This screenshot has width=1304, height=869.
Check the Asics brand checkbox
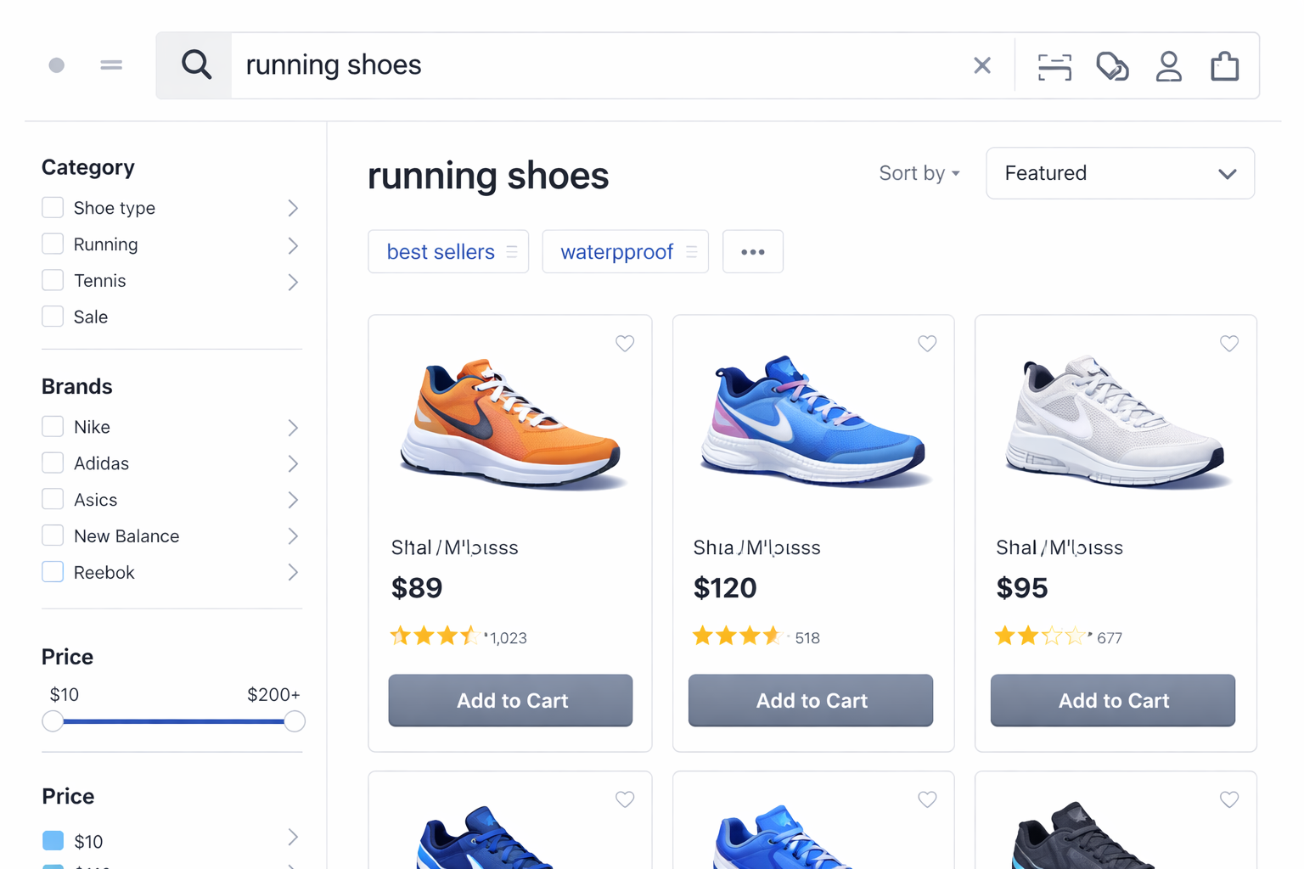coord(53,499)
